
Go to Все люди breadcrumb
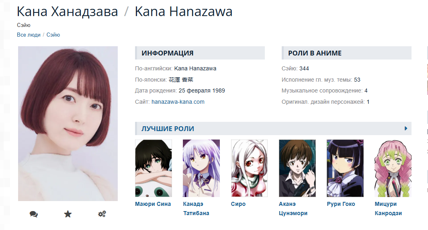(29, 35)
